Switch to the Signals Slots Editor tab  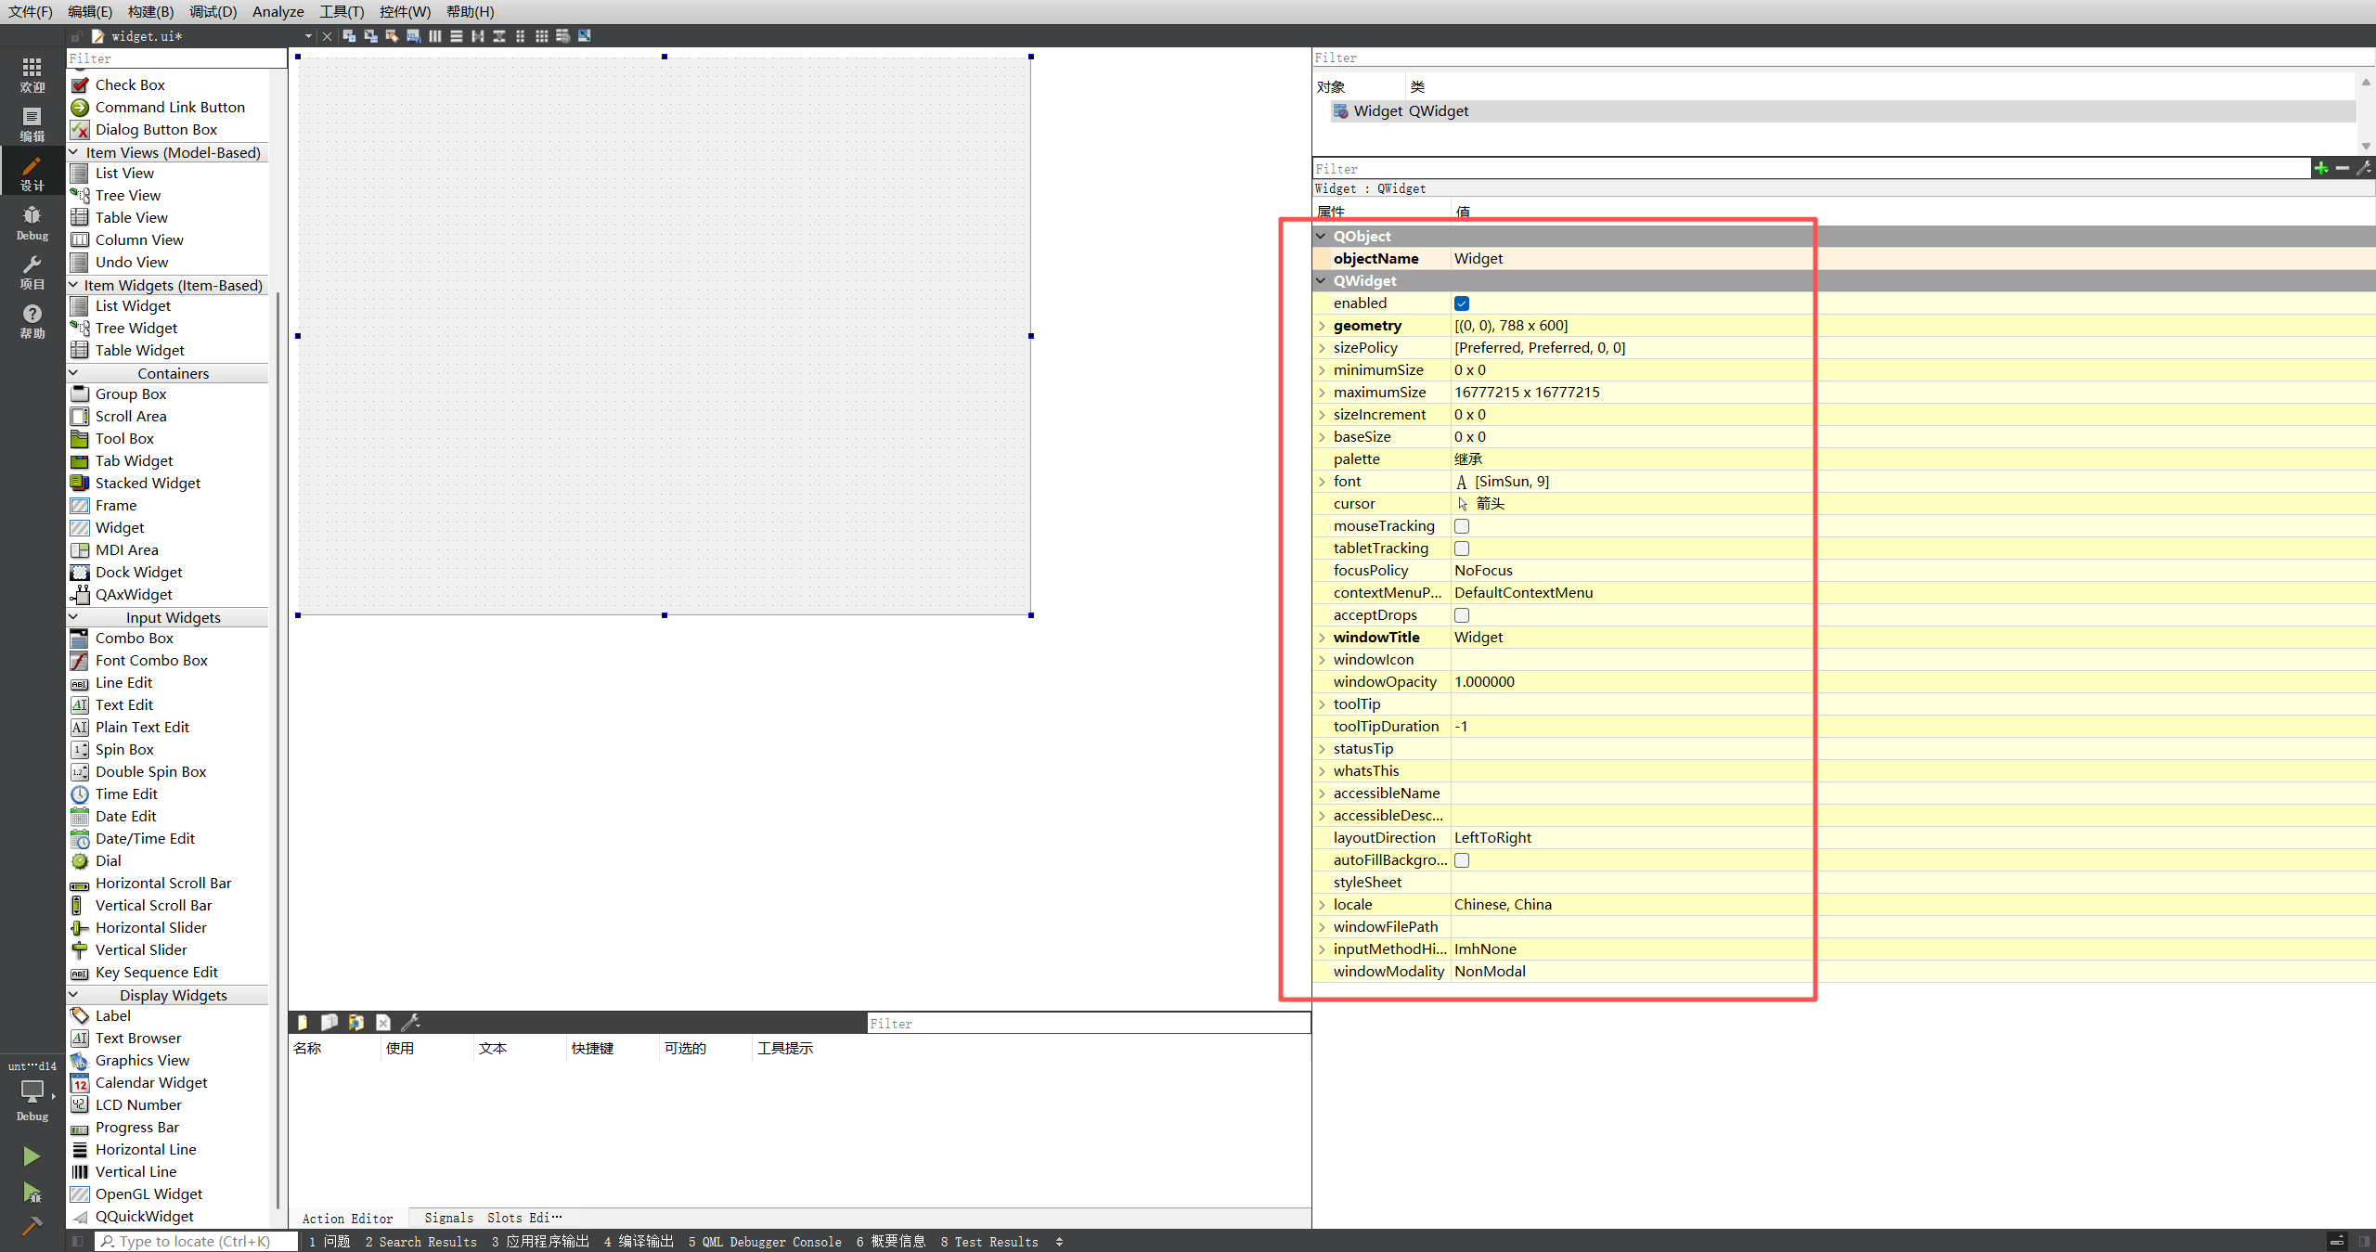492,1218
